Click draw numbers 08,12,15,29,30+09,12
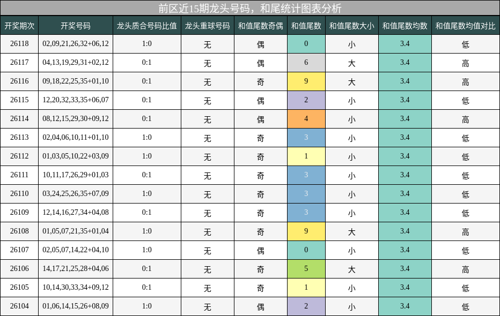The width and height of the screenshot is (500, 316). point(76,119)
